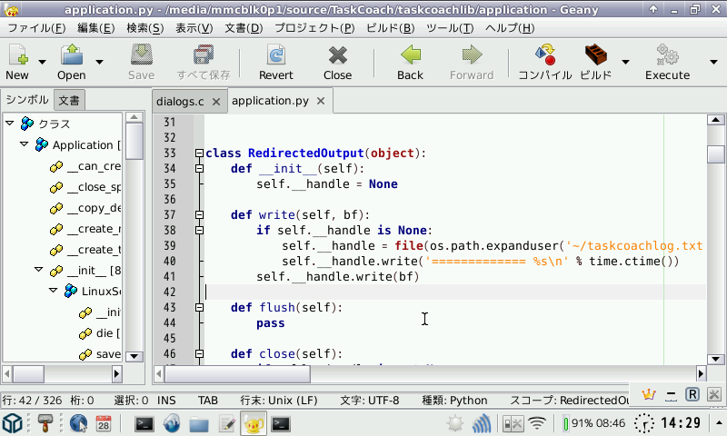Click the Execute gears icon

pyautogui.click(x=668, y=54)
